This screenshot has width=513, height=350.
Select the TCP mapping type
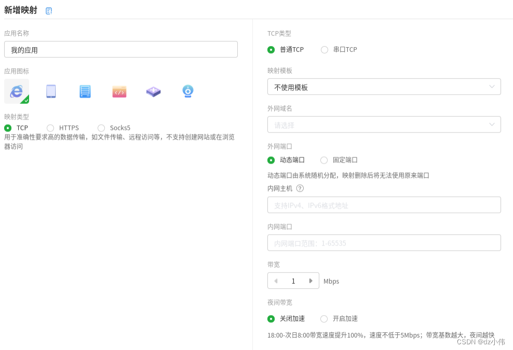coord(8,128)
